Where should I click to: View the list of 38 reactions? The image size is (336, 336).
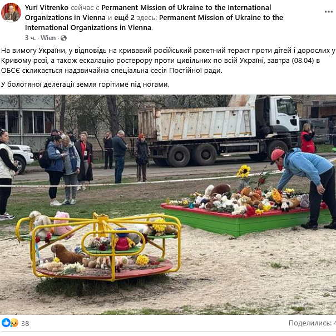(x=25, y=323)
